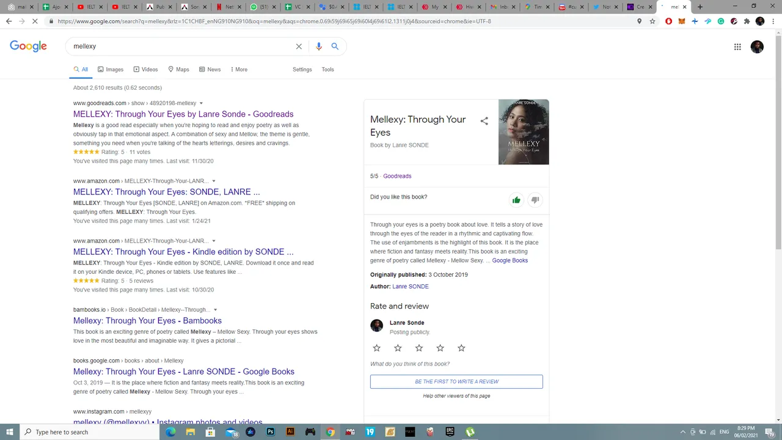
Task: Open the Kindle edition result dropdown arrow
Action: (x=213, y=241)
